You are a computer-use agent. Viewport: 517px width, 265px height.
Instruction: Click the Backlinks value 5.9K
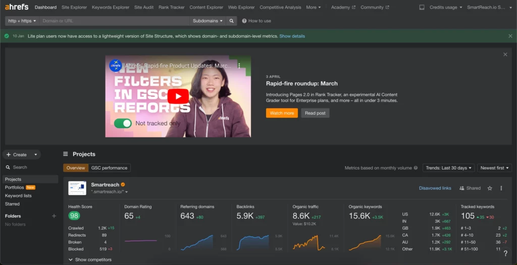pos(245,216)
